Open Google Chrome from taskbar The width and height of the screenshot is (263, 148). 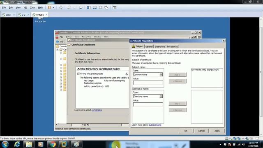[53, 144]
